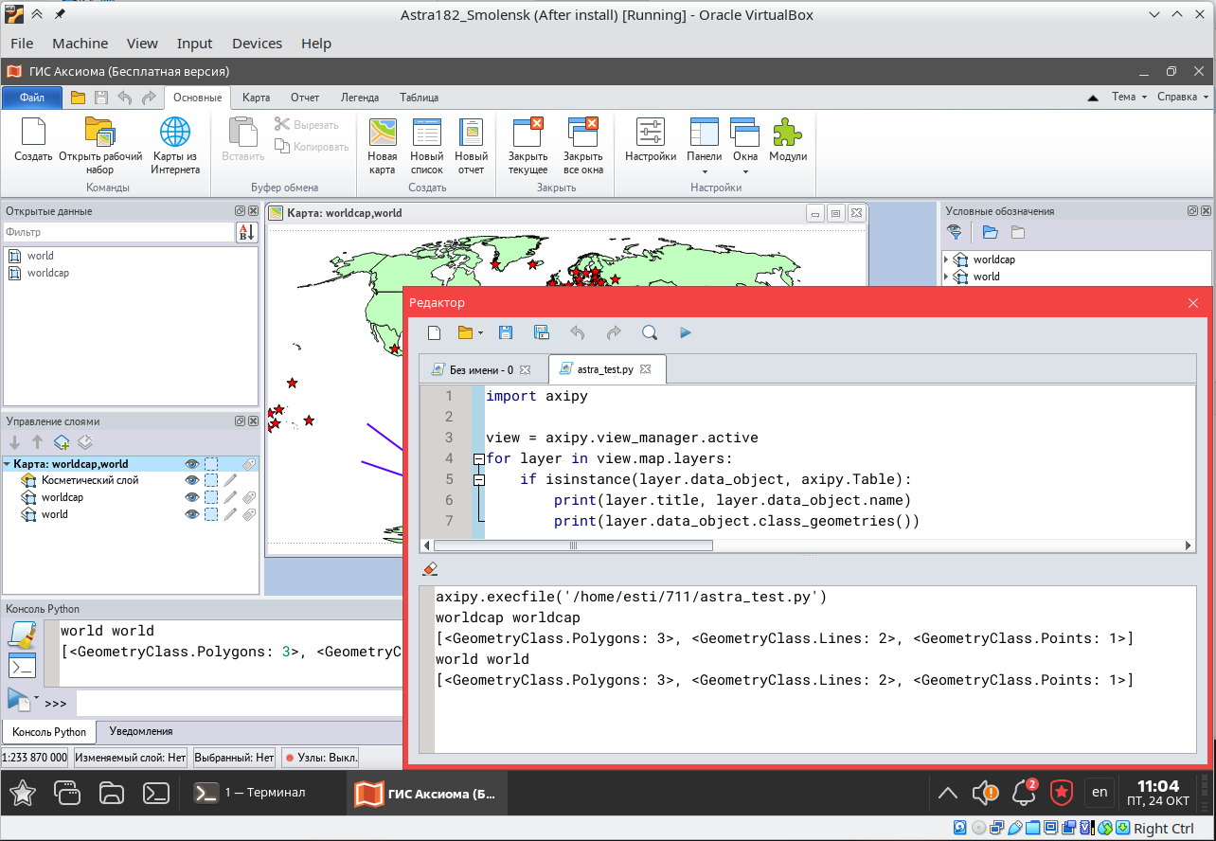Expand the worldcap legend tree node
Viewport: 1216px width, 841px height.
point(946,259)
